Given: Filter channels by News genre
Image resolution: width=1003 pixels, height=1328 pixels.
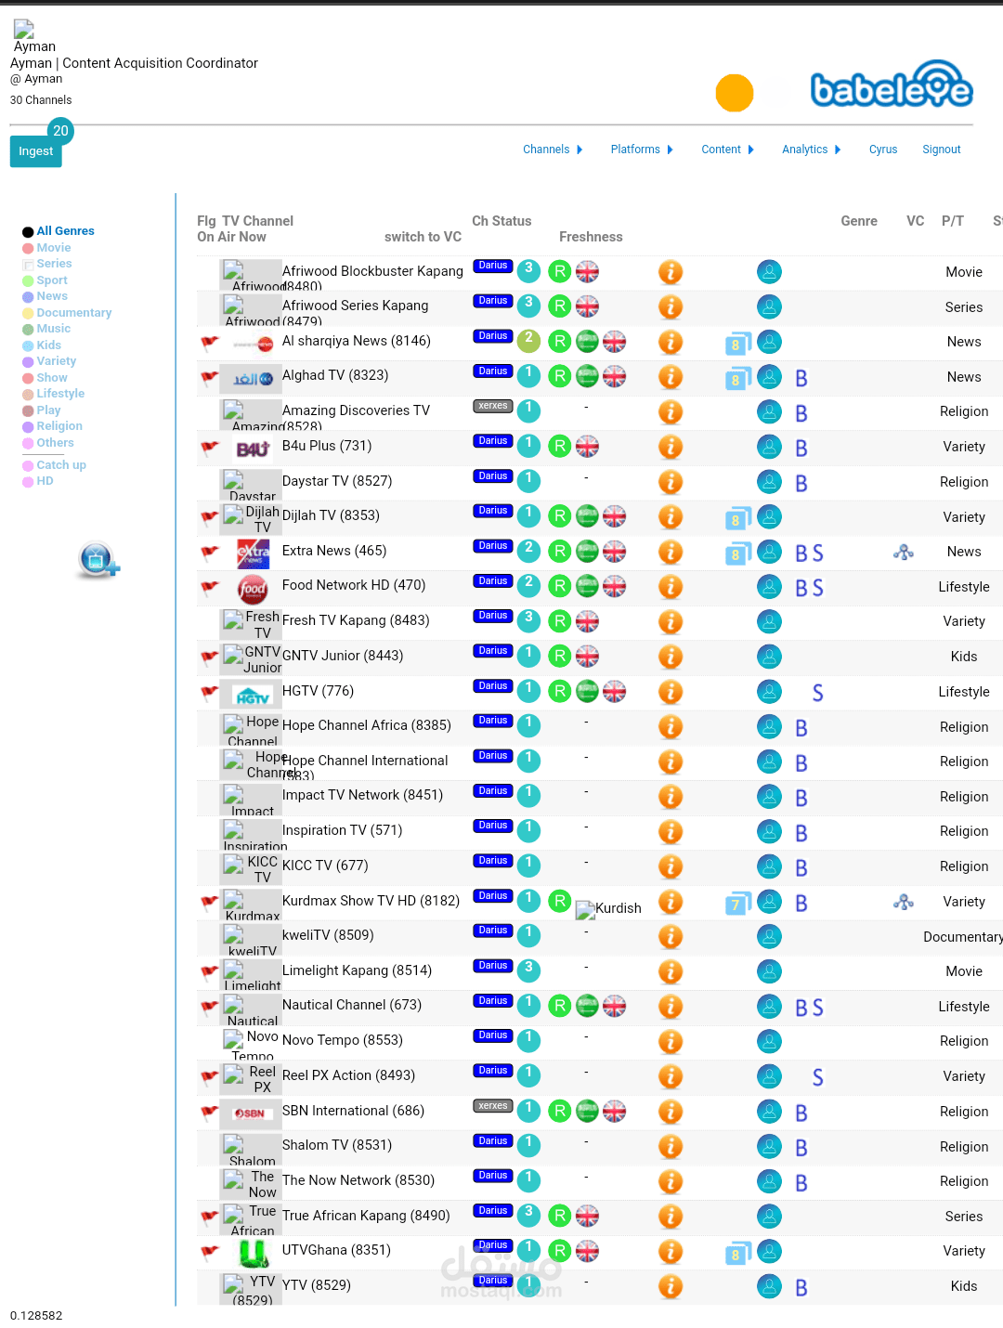Looking at the screenshot, I should pos(52,296).
